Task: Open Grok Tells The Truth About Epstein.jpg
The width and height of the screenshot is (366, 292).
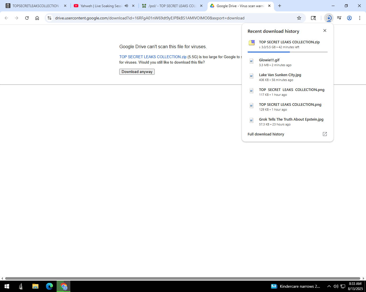Action: (x=288, y=121)
